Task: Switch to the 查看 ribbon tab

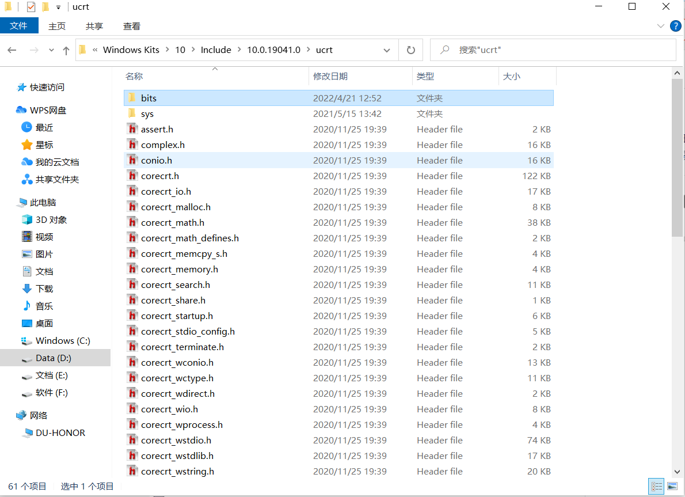Action: (132, 26)
